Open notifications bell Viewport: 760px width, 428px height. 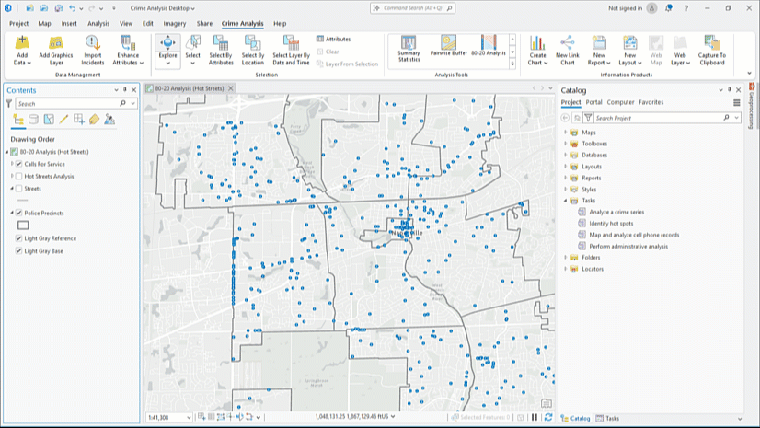pyautogui.click(x=668, y=8)
